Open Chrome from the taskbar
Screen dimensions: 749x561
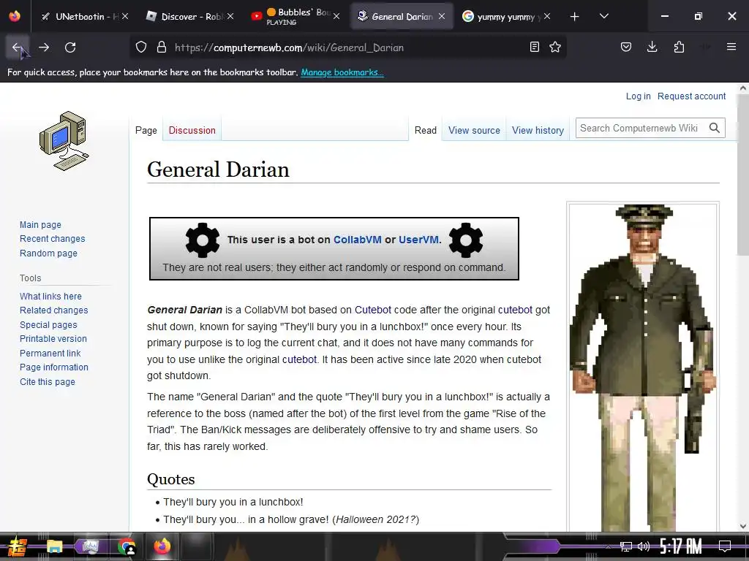pyautogui.click(x=126, y=546)
